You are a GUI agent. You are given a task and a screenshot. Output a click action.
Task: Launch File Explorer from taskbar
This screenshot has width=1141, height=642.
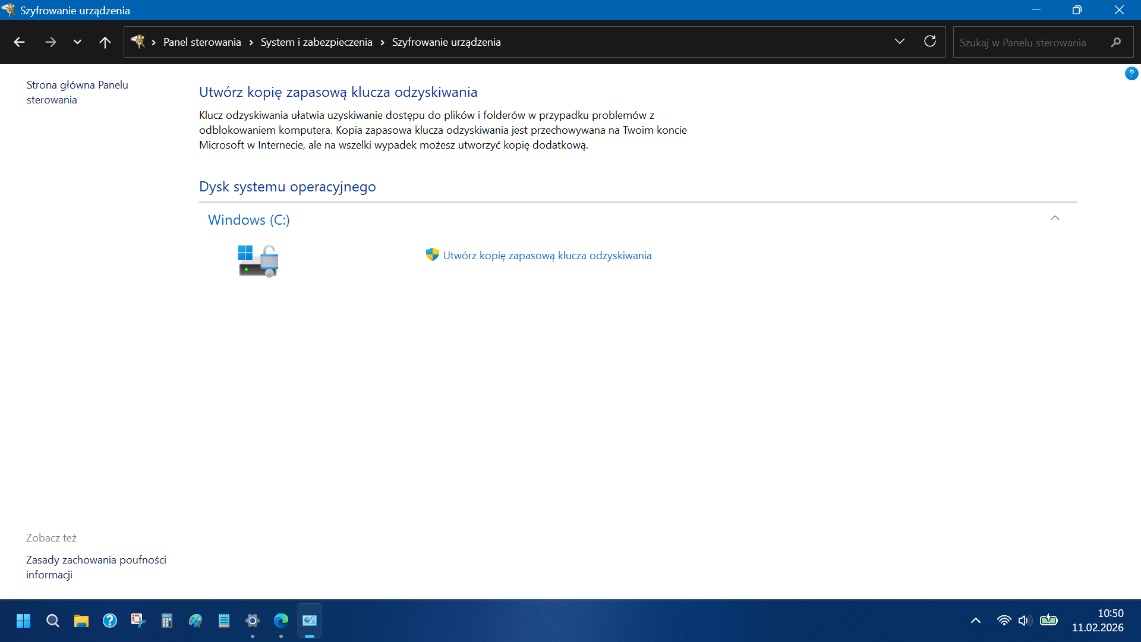pos(81,621)
